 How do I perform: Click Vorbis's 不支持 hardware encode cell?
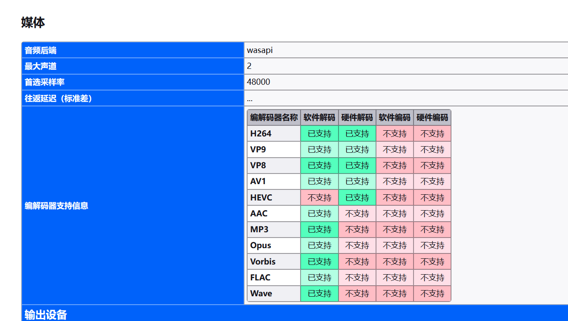point(432,261)
